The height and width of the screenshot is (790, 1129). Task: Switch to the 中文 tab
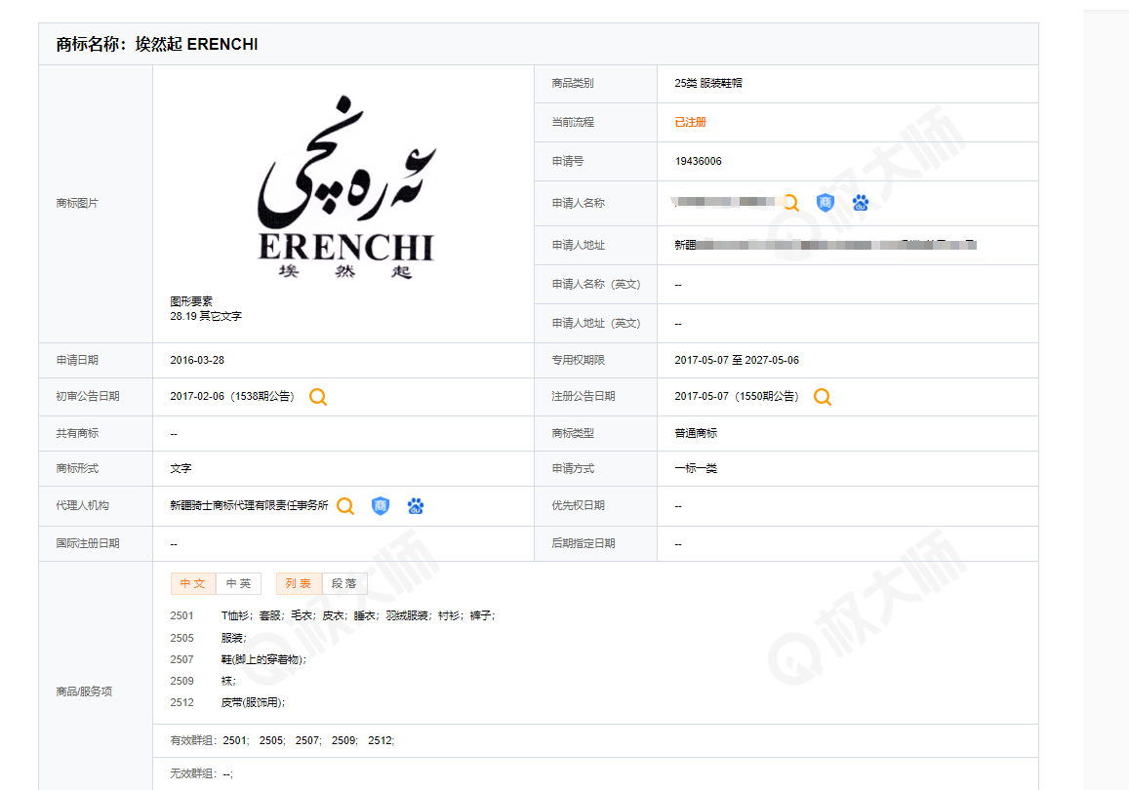pyautogui.click(x=193, y=583)
